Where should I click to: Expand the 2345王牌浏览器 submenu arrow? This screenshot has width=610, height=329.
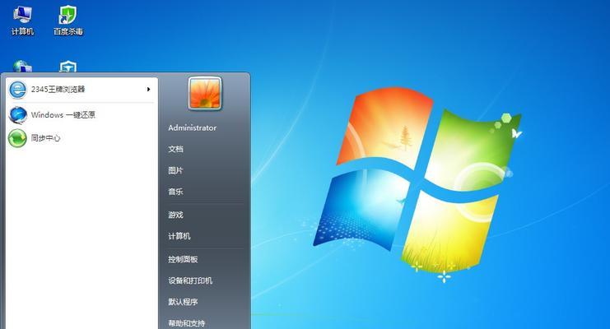coord(148,90)
